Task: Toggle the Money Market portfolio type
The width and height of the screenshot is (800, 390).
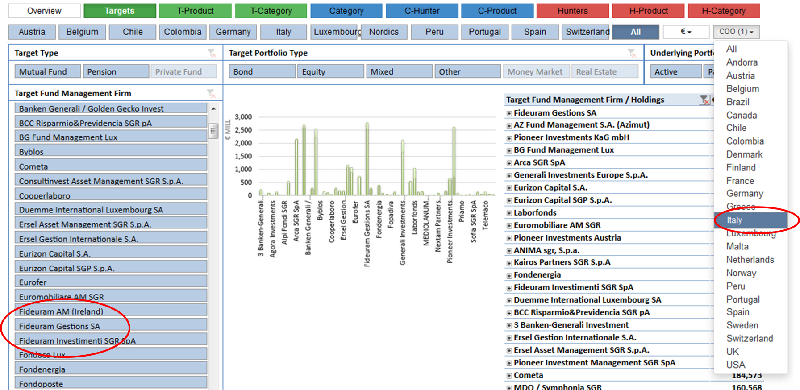Action: (x=536, y=71)
